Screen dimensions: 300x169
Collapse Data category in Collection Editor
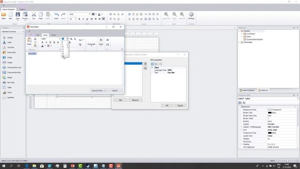click(x=152, y=68)
